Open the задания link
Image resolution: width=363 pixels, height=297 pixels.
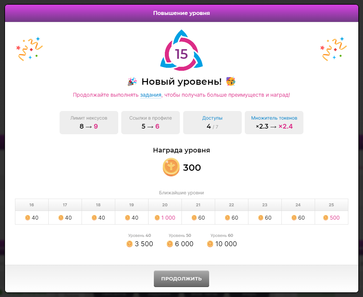tap(151, 95)
